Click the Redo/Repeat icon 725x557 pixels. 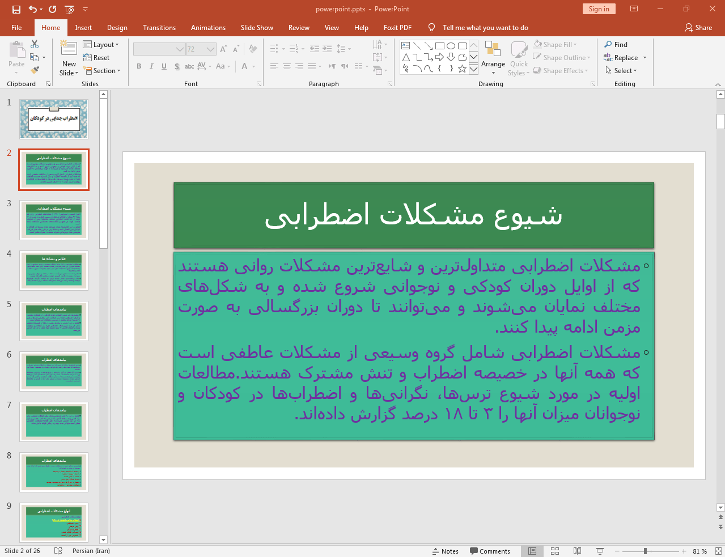53,9
